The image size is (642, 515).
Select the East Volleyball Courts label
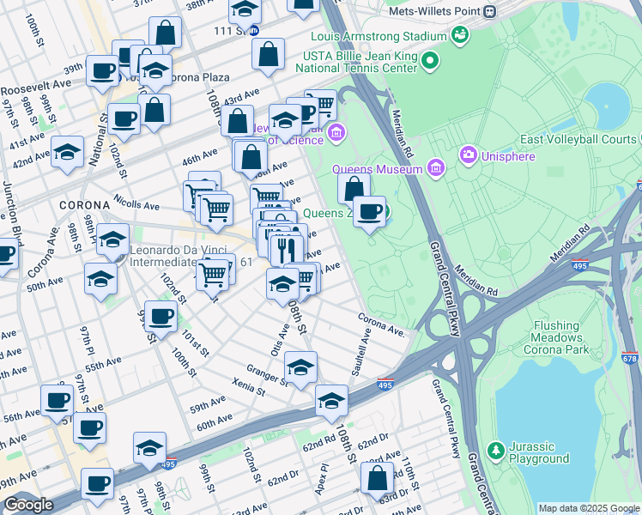[578, 139]
